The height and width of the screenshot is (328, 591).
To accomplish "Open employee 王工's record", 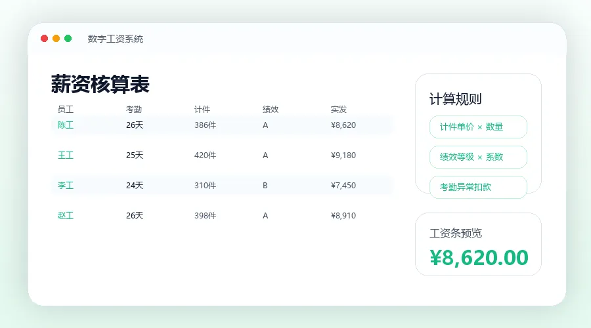I will pyautogui.click(x=66, y=155).
